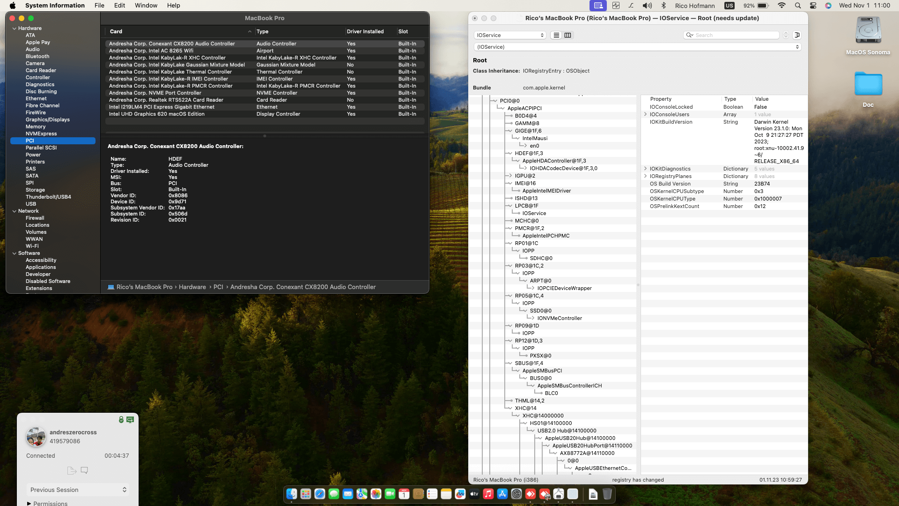The width and height of the screenshot is (899, 506).
Task: Sort the PCI table by Driver Installed column
Action: tap(370, 31)
